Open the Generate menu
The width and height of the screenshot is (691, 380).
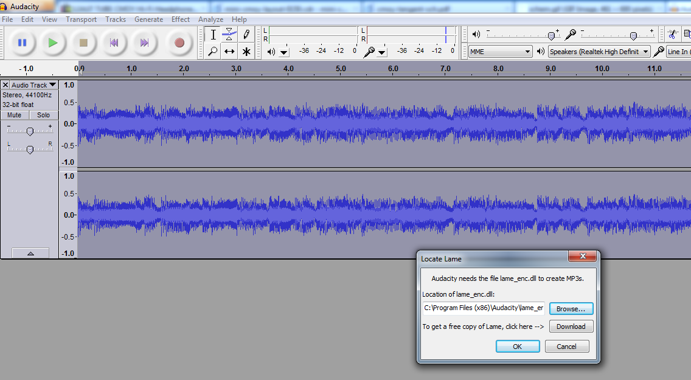tap(148, 19)
